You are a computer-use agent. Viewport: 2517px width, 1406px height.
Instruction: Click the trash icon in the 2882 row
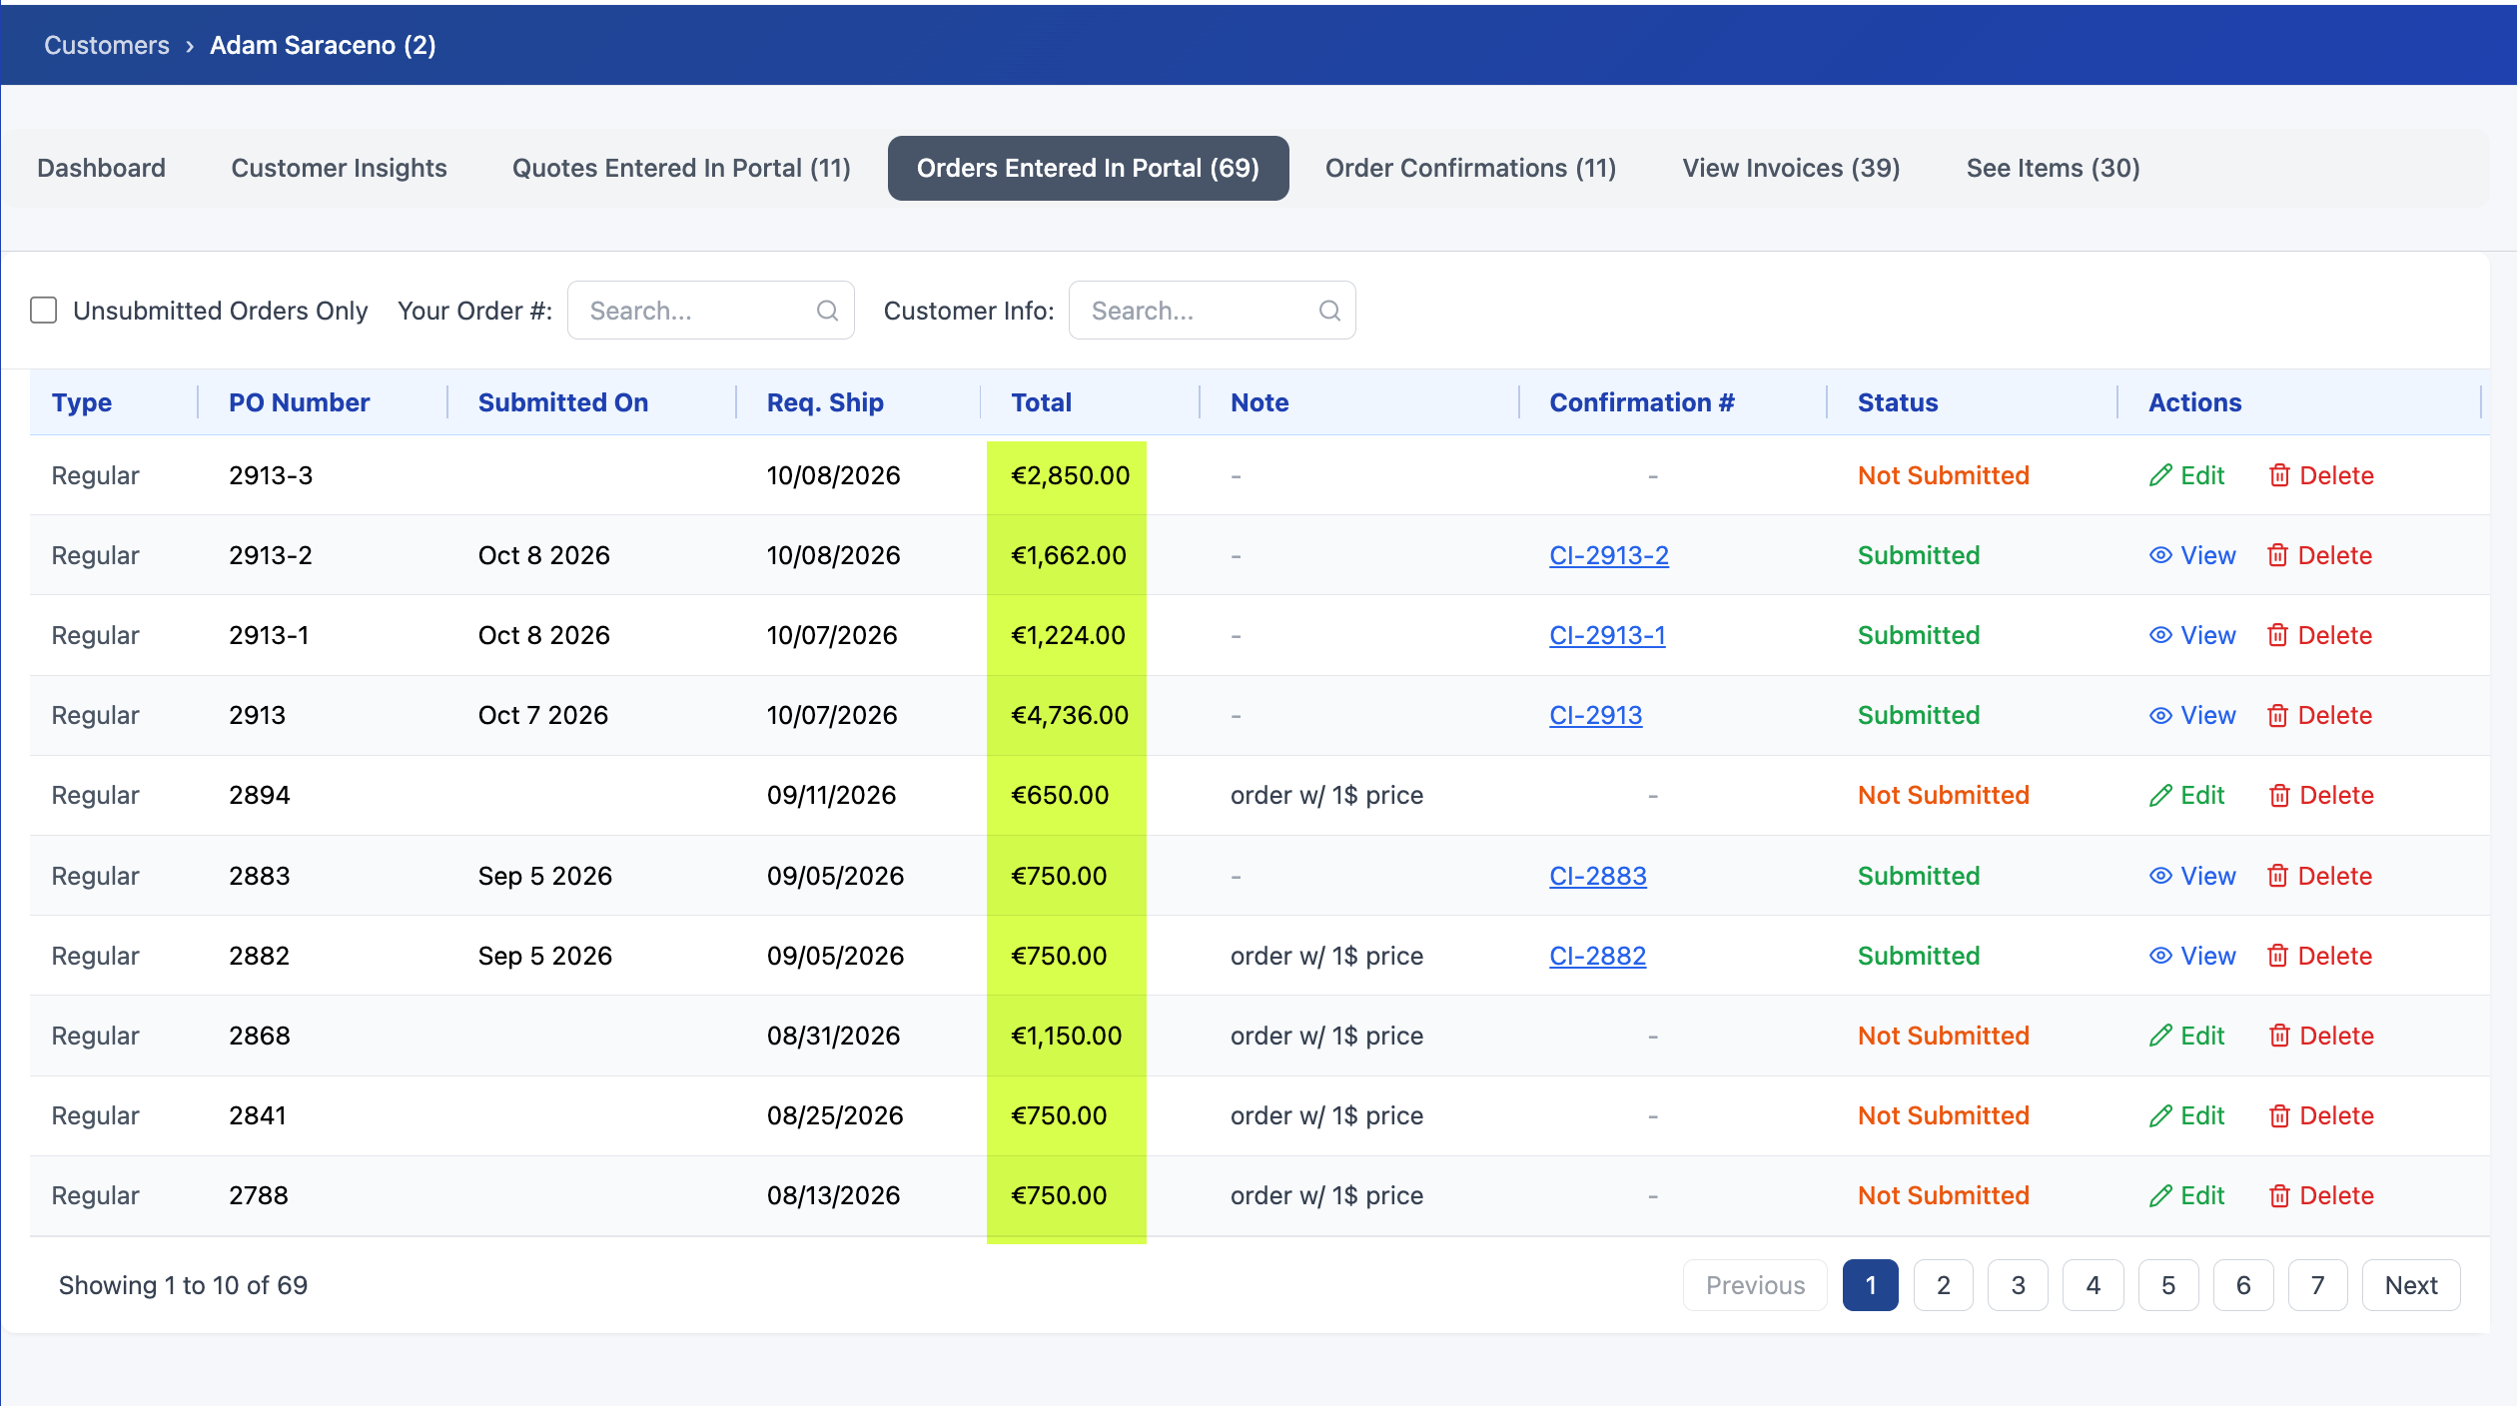coord(2277,956)
